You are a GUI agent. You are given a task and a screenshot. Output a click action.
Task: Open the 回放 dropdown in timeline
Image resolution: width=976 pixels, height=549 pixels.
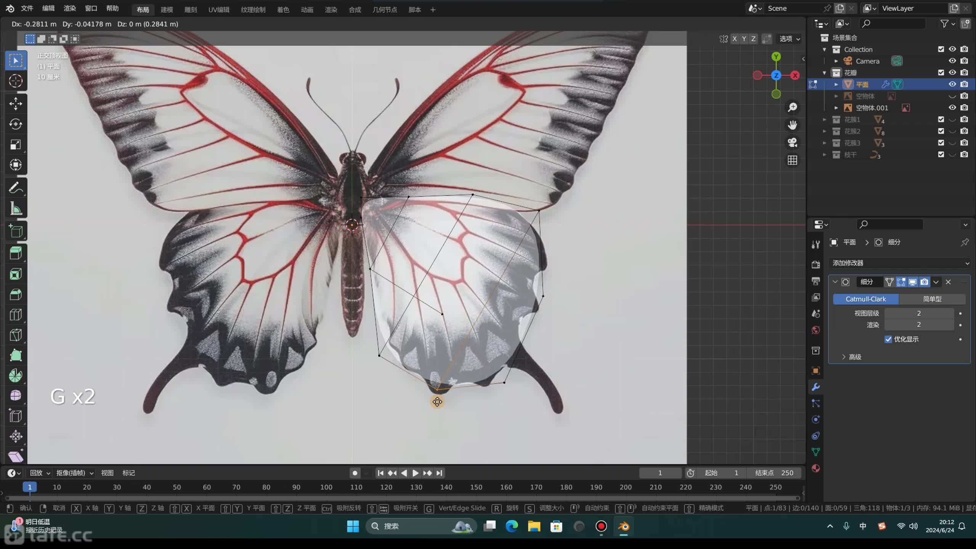(40, 473)
